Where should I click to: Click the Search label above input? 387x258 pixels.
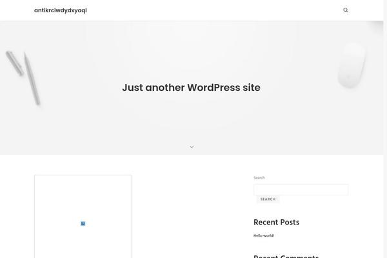(x=259, y=178)
